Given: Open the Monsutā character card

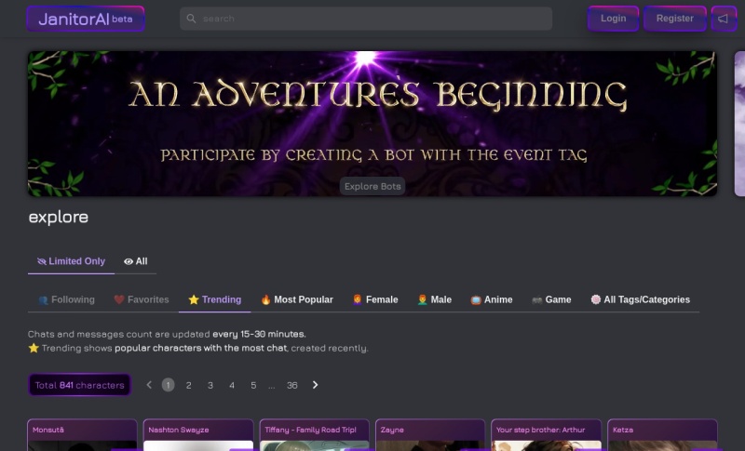Looking at the screenshot, I should pos(82,435).
